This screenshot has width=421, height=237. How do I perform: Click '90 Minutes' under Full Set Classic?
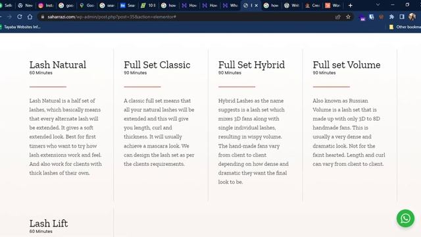[136, 73]
